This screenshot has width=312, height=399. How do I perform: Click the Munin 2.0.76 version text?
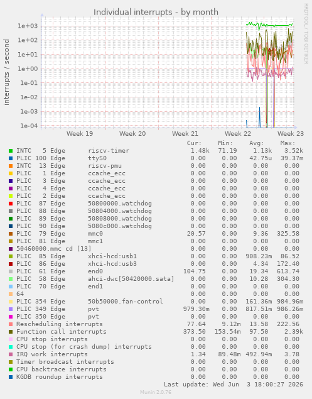click(x=156, y=392)
